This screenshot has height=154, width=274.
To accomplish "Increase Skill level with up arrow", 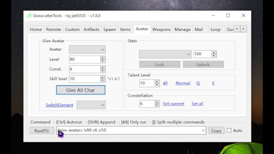I will point(103,77).
